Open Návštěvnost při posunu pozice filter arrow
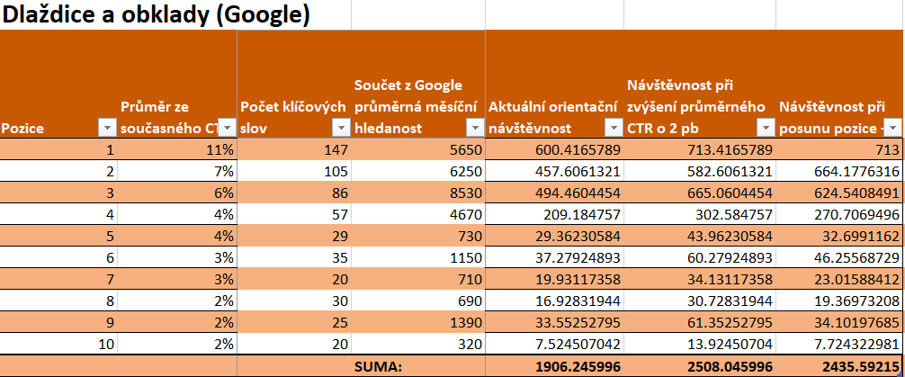This screenshot has width=905, height=377. pos(893,128)
